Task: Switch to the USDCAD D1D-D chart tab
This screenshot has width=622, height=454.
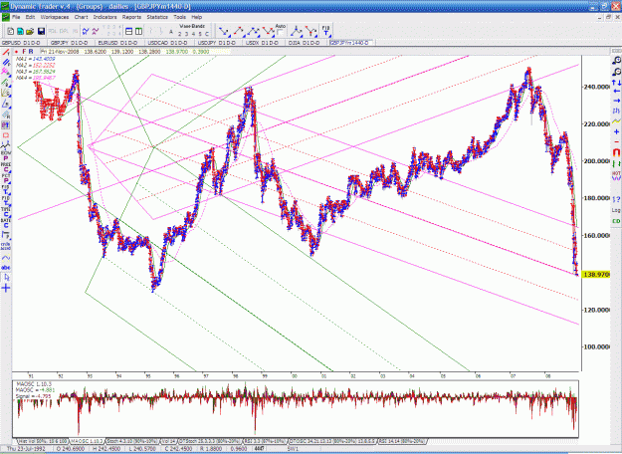Action: (169, 43)
